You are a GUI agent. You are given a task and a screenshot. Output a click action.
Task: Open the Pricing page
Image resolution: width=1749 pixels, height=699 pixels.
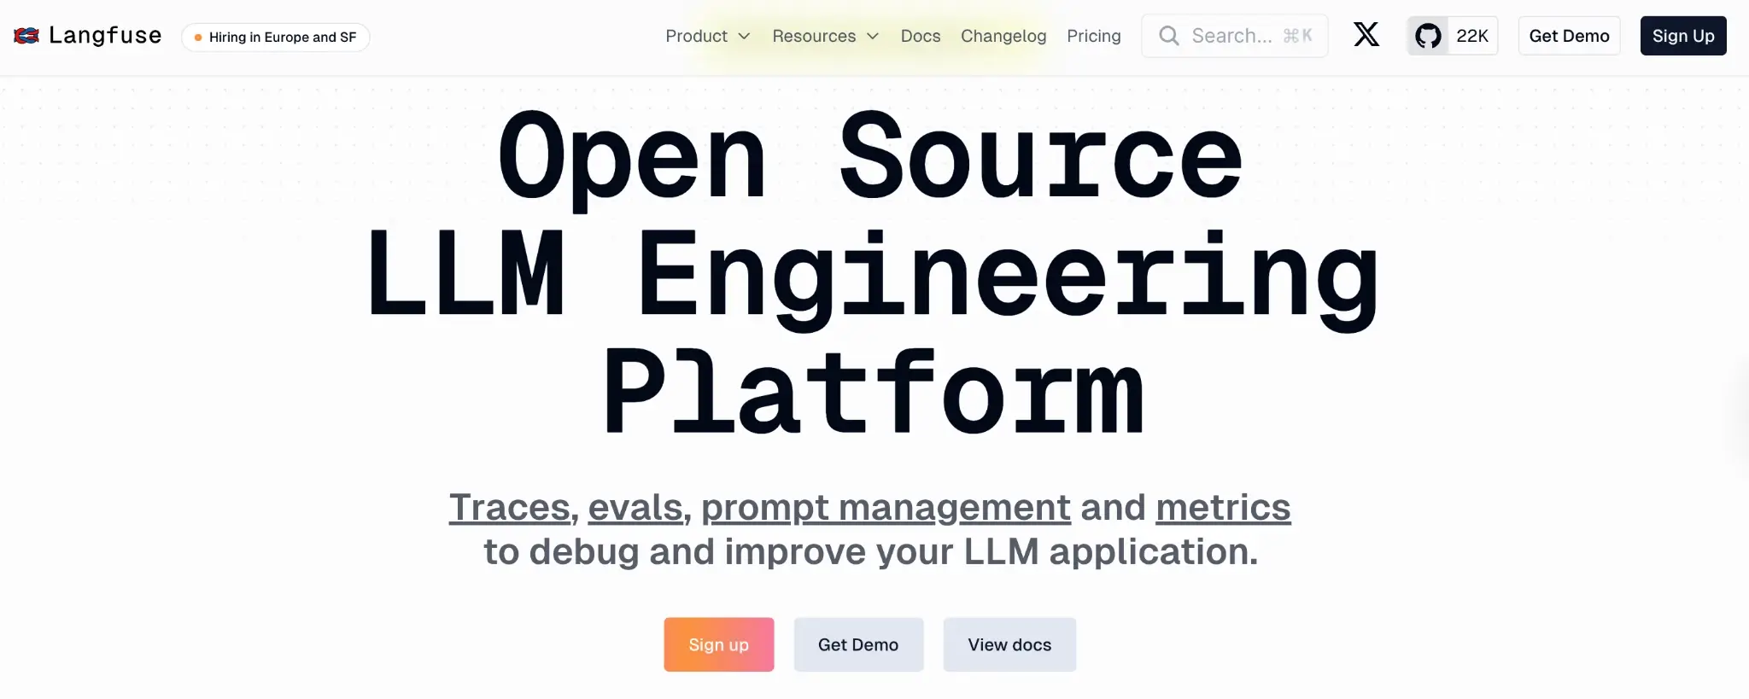tap(1093, 36)
